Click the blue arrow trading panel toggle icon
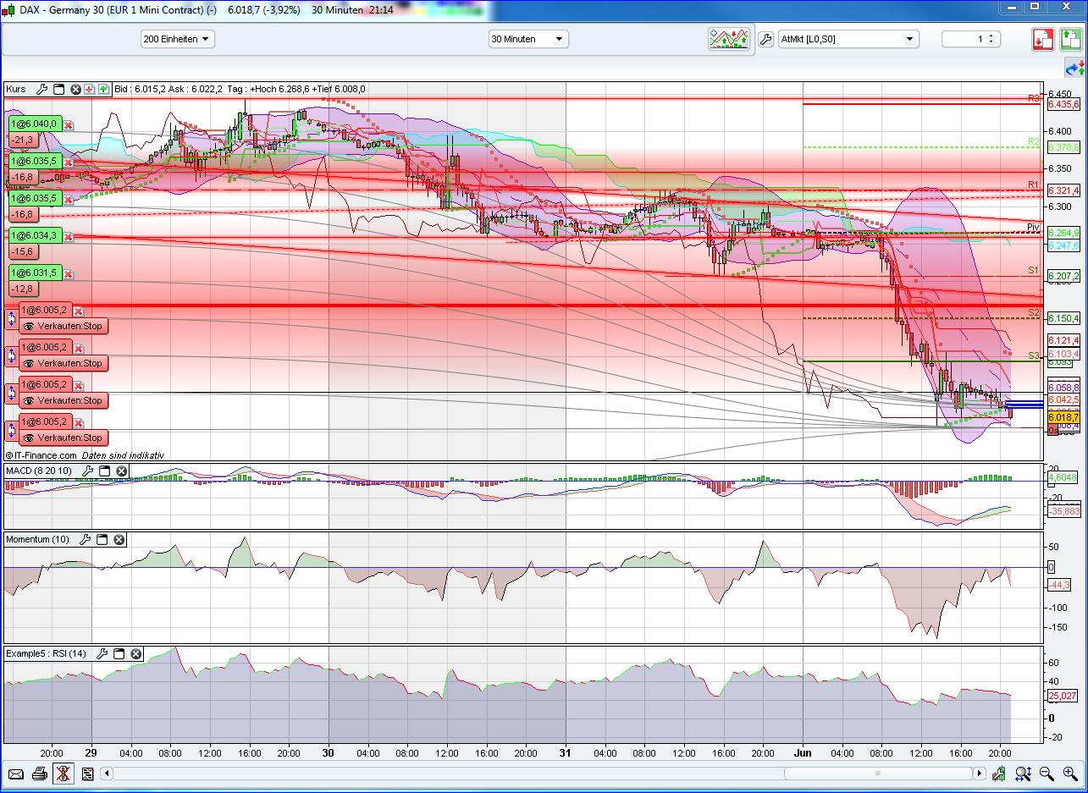Image resolution: width=1088 pixels, height=793 pixels. 1074,69
